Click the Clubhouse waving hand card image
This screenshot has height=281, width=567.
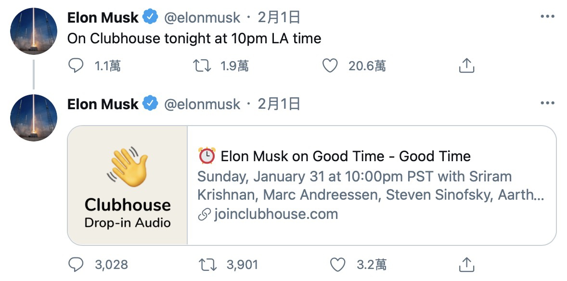tap(128, 185)
